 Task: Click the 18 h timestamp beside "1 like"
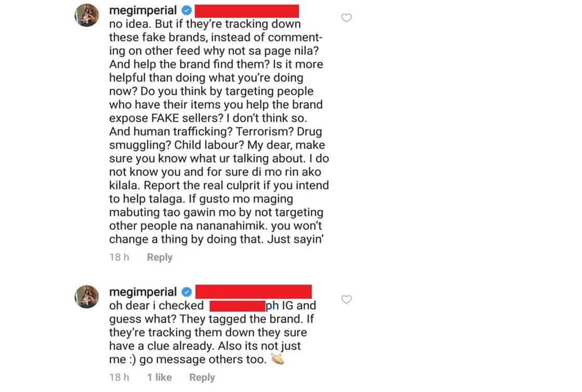click(x=119, y=377)
